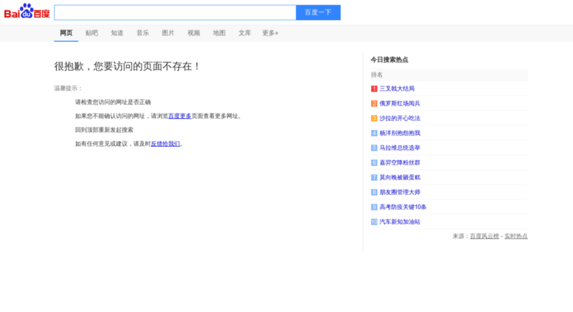Click the orange rank 2 badge
This screenshot has height=312, width=573.
374,103
